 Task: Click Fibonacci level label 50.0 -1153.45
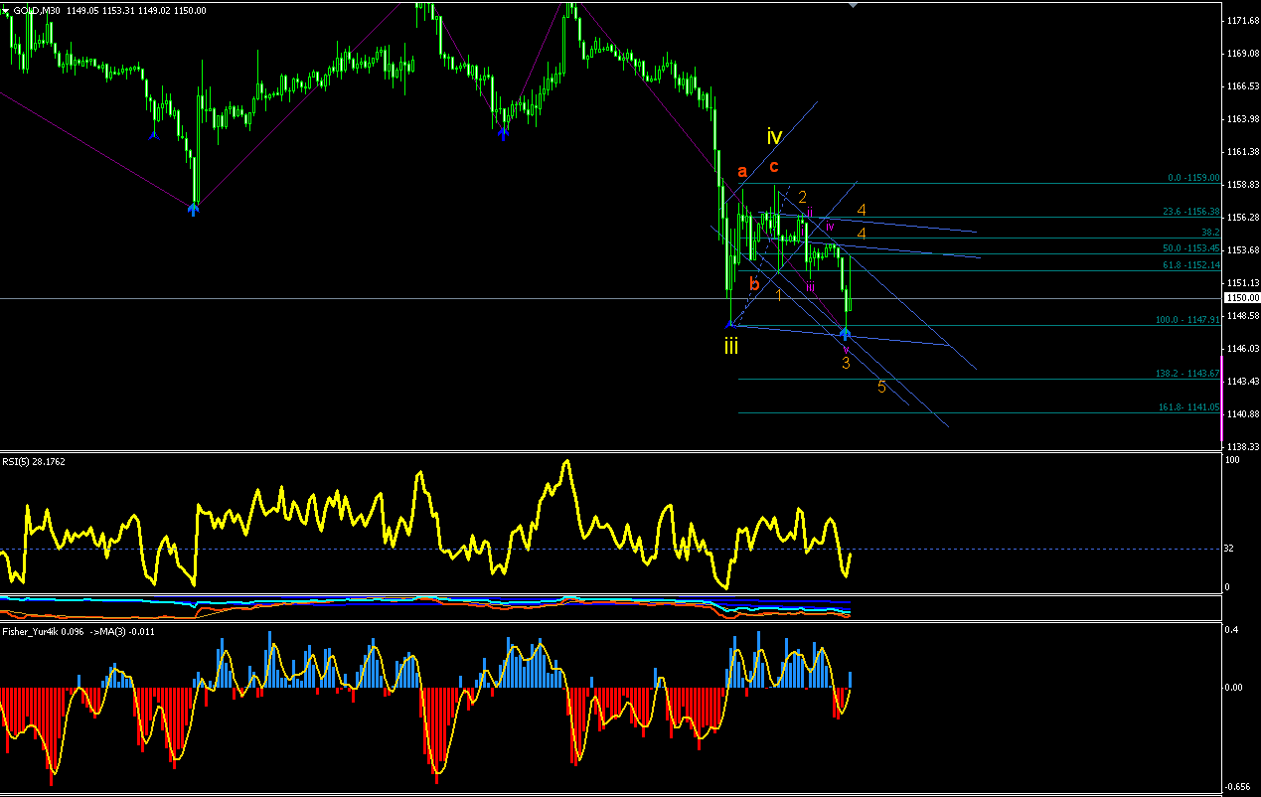point(1191,248)
